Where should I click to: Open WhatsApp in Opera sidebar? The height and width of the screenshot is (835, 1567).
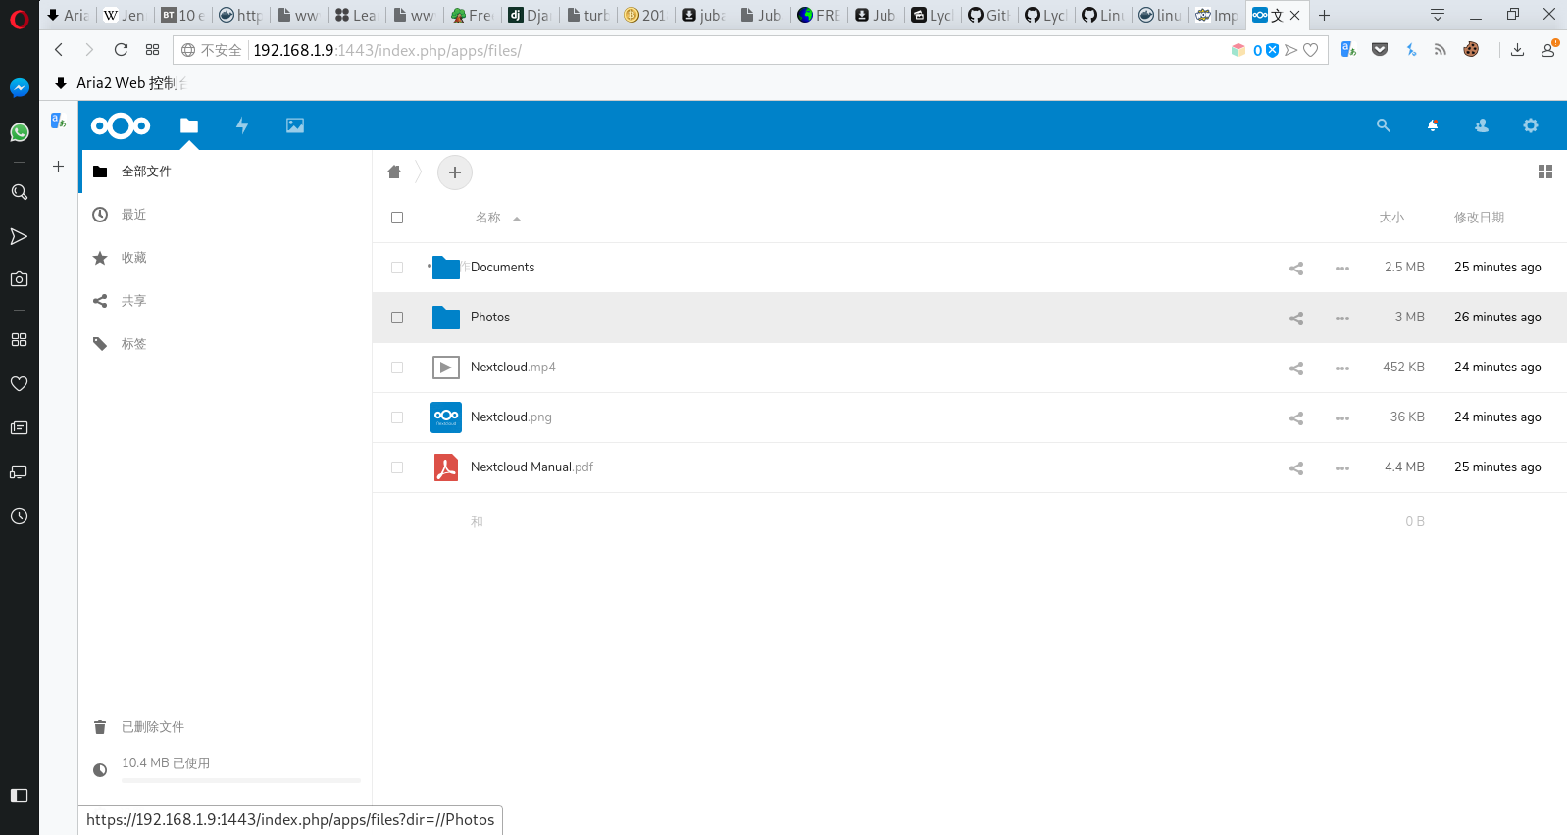point(19,131)
